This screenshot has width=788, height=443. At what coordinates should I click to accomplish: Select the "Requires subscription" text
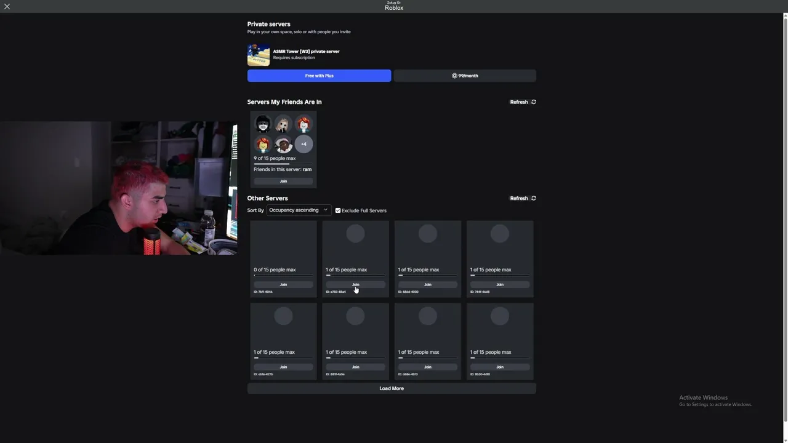pos(294,58)
